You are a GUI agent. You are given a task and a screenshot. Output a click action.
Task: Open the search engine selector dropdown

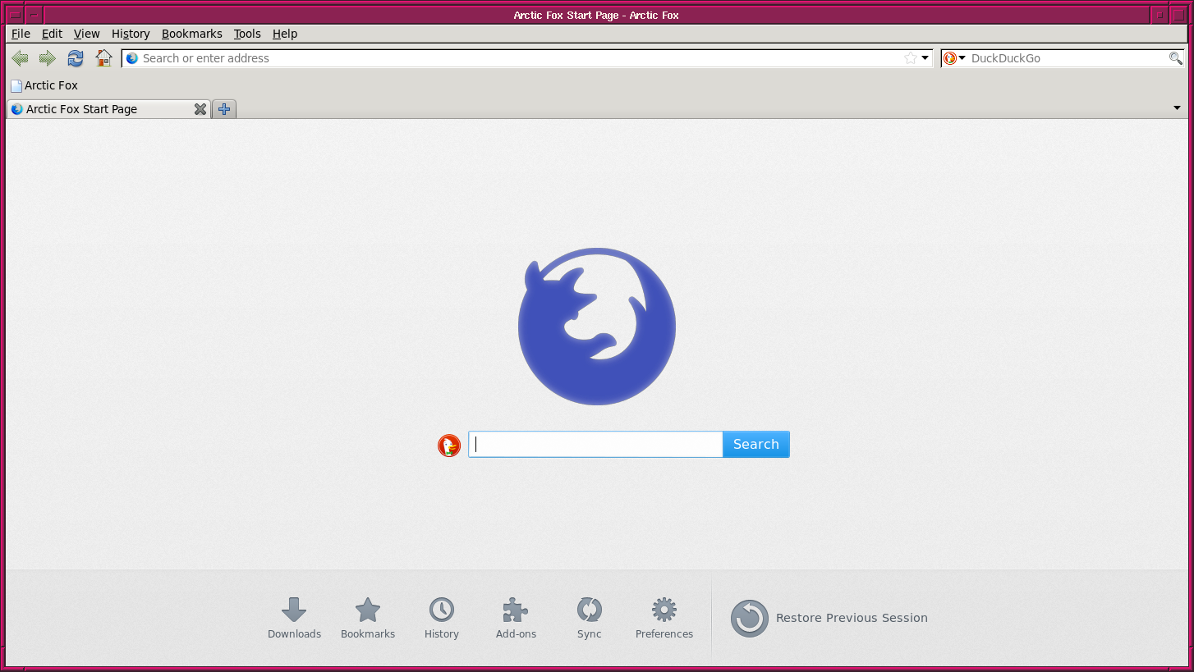[954, 58]
